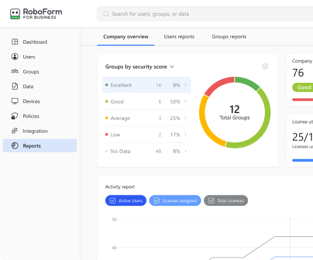Open Dashboard from the sidebar
Viewport: 313px width, 260px height.
pos(35,42)
